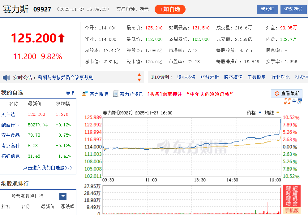Open 南京高科 in watchlist

coord(11,146)
